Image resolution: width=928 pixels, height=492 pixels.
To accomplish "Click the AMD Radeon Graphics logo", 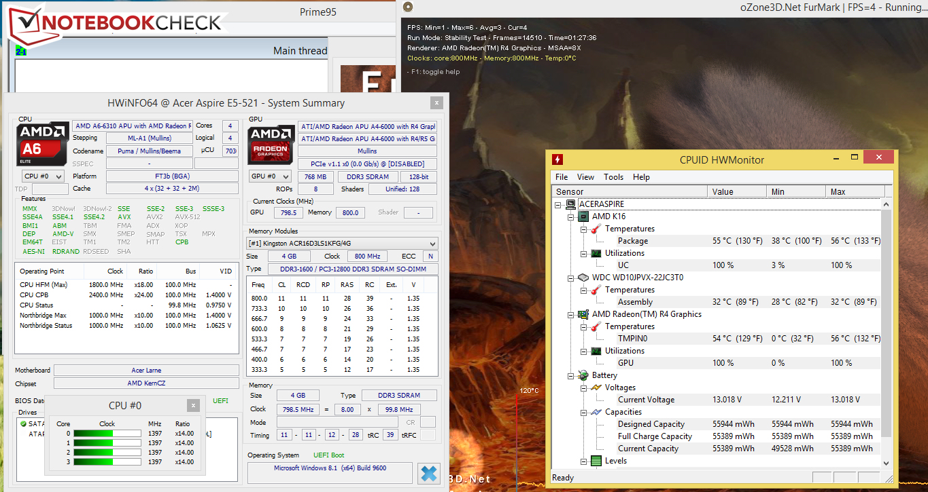I will click(272, 143).
